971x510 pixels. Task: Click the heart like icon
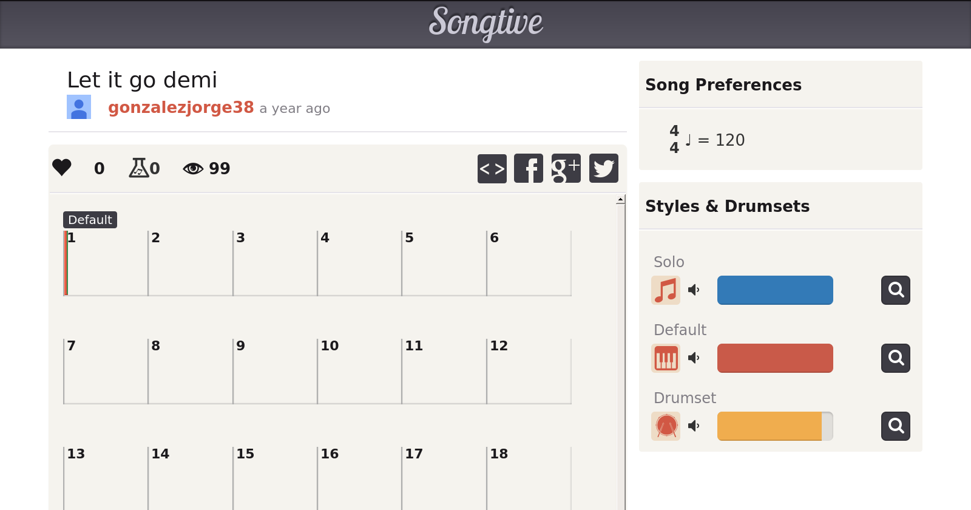click(x=62, y=168)
